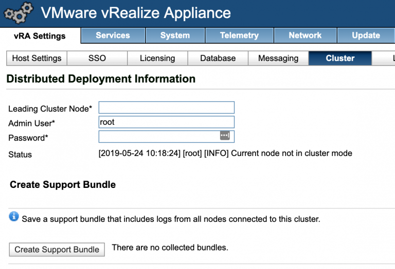Open the vRA Settings tab

pyautogui.click(x=40, y=36)
